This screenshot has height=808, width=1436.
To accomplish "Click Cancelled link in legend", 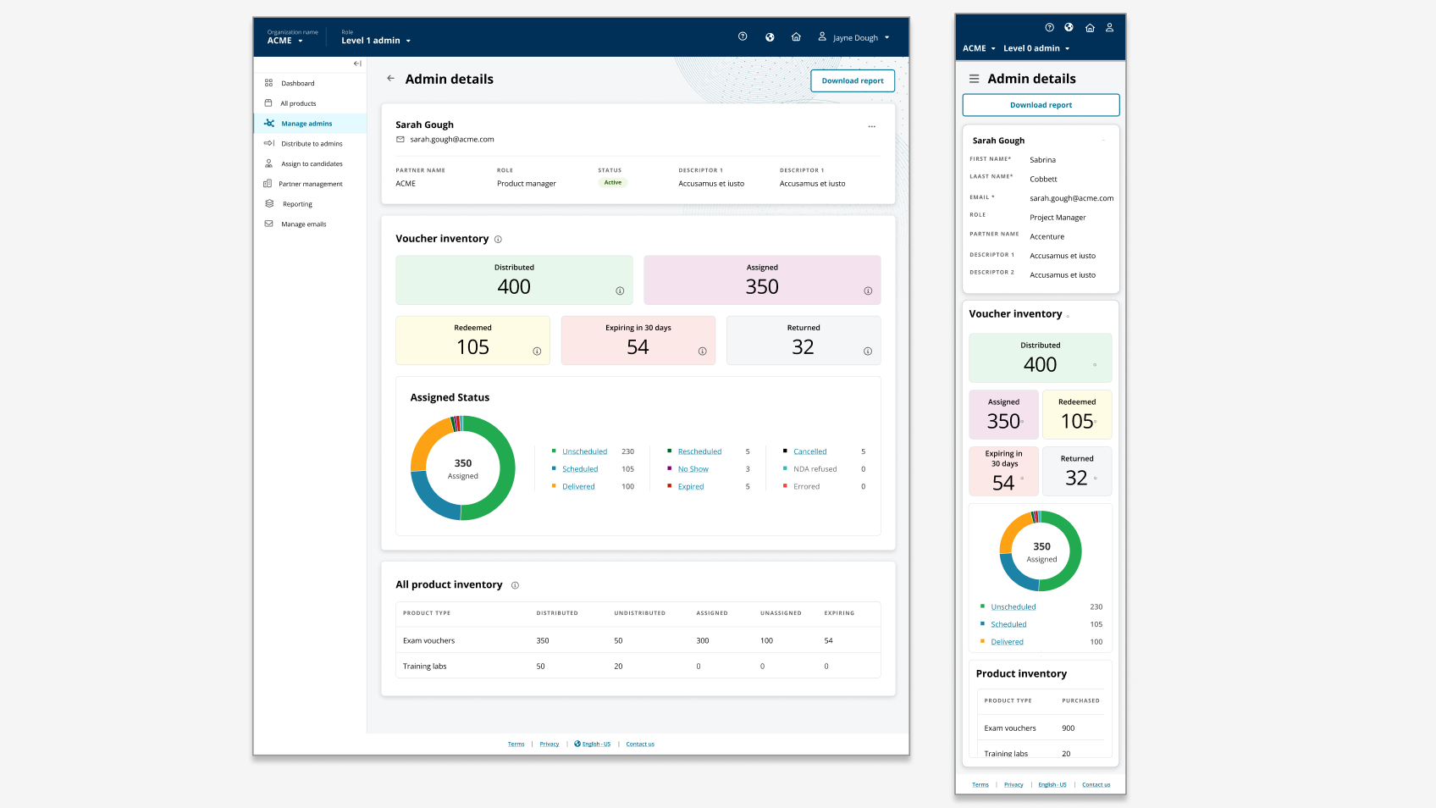I will 810,451.
